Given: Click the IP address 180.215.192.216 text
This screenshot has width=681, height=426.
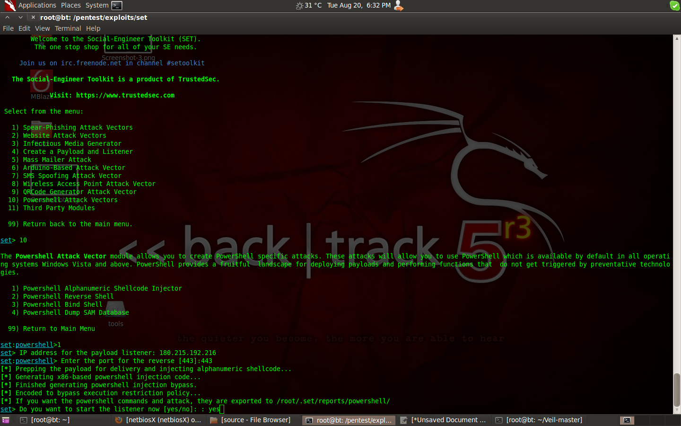Looking at the screenshot, I should click(188, 353).
